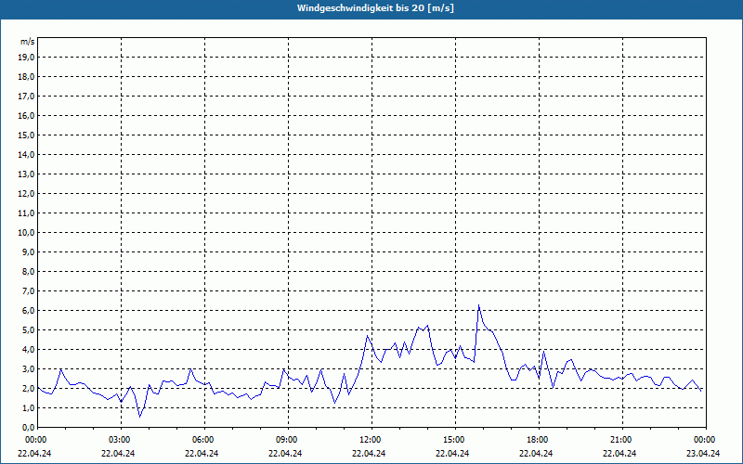Click the 0,0 y-axis origin label
This screenshot has height=464, width=743.
coord(29,427)
